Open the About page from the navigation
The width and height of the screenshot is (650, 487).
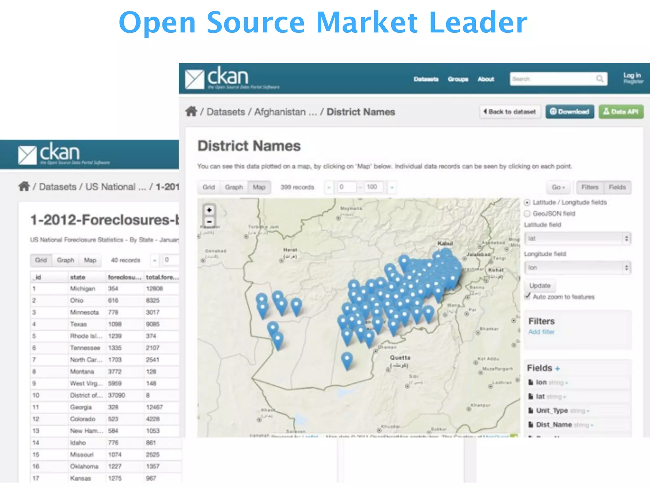[486, 79]
